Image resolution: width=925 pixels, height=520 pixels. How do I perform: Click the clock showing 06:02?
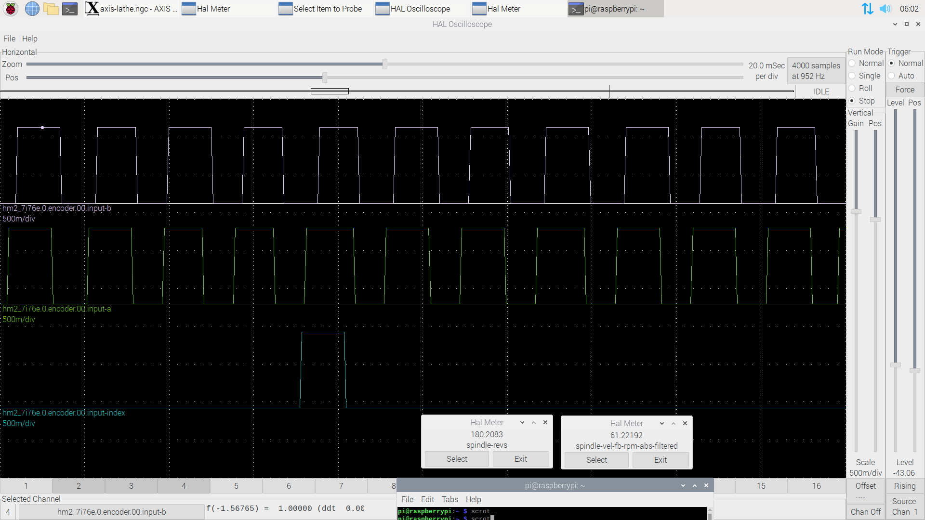click(x=909, y=9)
